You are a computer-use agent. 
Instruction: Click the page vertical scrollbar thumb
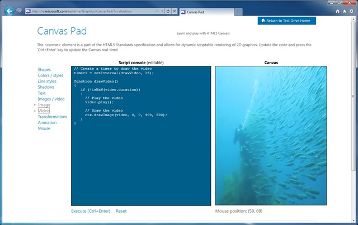coord(354,95)
